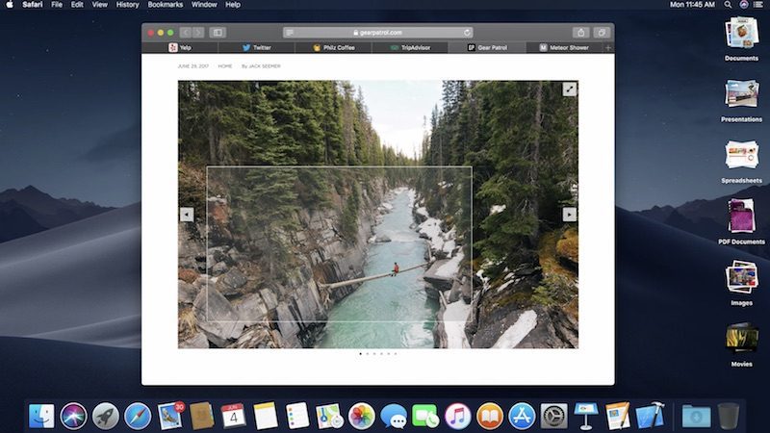Open the History menu

pos(127,5)
